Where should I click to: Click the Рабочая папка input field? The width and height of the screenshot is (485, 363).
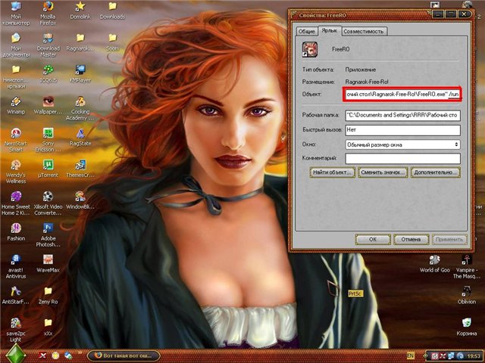pyautogui.click(x=402, y=115)
